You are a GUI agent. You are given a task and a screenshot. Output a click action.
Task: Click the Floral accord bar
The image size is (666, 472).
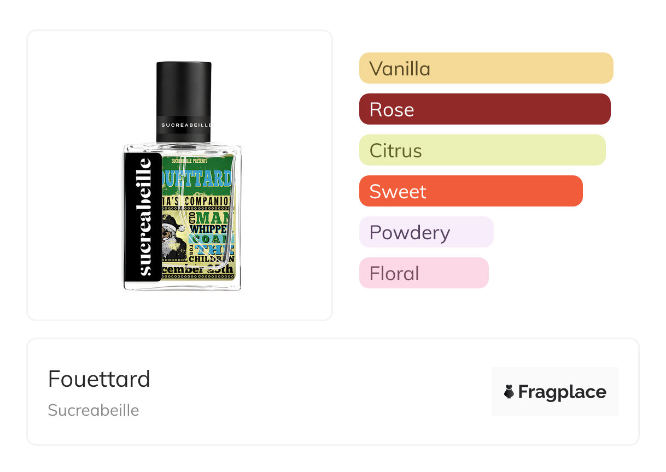point(423,273)
